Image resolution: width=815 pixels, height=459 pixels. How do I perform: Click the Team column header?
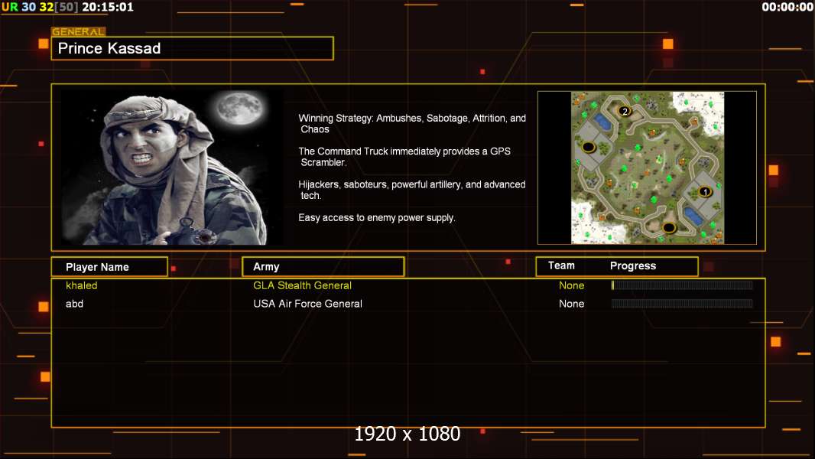(561, 265)
